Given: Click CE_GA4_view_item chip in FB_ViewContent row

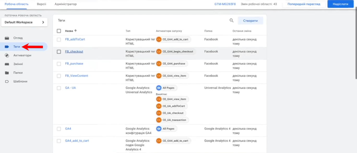Looking at the screenshot, I should tap(172, 76).
